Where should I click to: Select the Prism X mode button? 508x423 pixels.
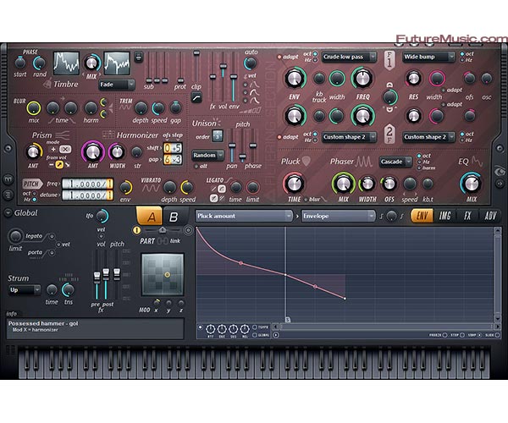(x=65, y=149)
